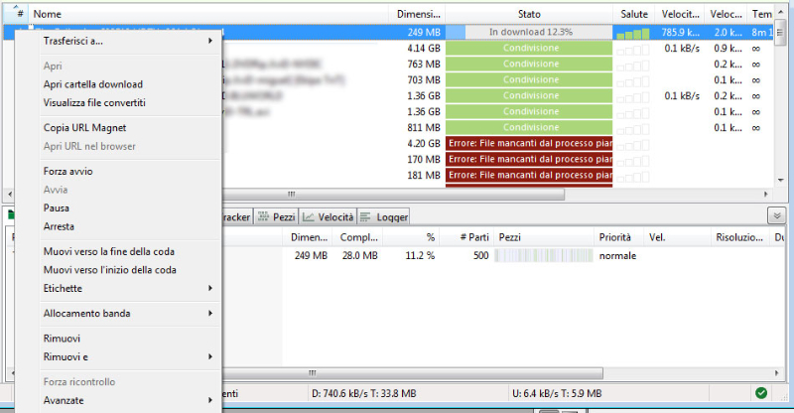Select Forza avvio in the context menu
Viewport: 794px width, 413px height.
click(68, 171)
